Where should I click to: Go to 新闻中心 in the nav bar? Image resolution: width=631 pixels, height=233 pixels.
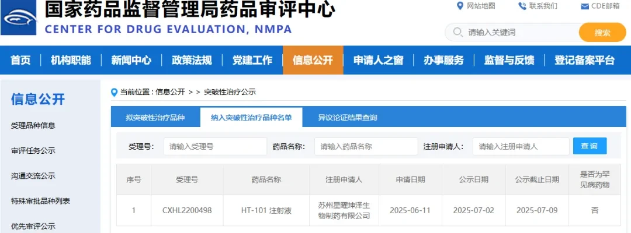pyautogui.click(x=131, y=60)
